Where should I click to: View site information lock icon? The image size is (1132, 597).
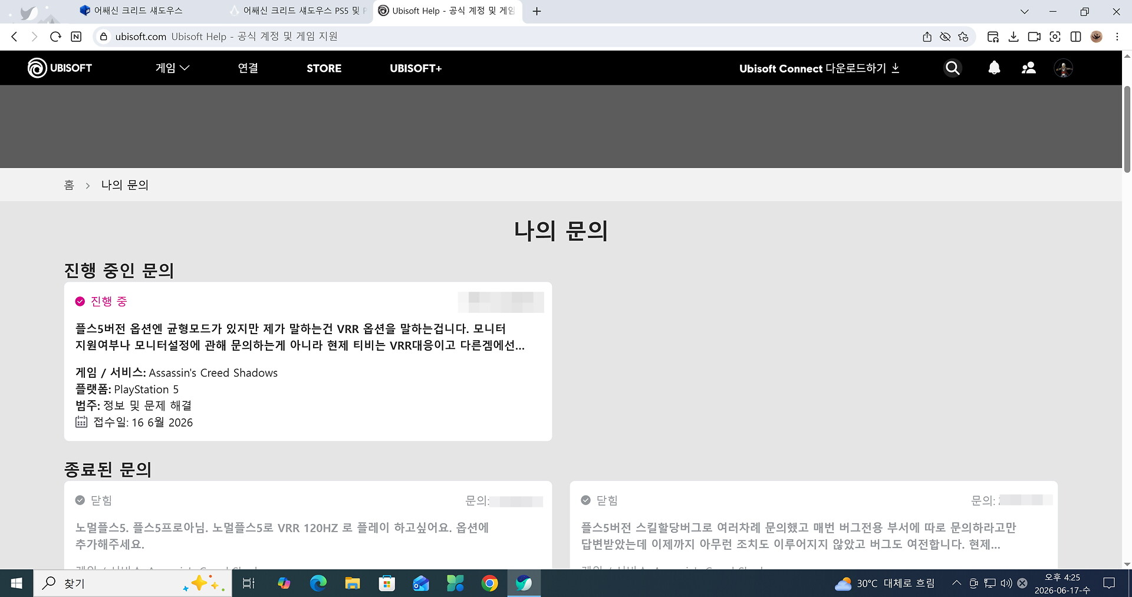pyautogui.click(x=103, y=37)
